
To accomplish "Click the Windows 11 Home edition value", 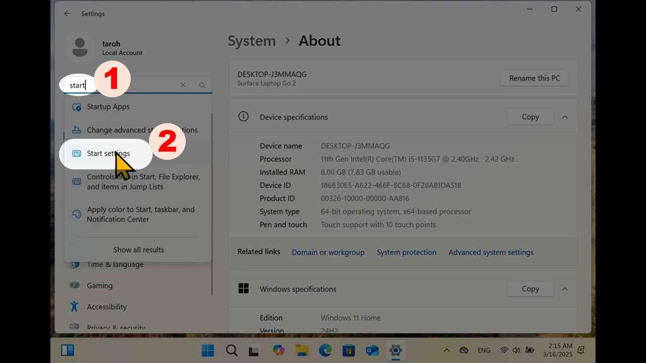I will (x=351, y=318).
